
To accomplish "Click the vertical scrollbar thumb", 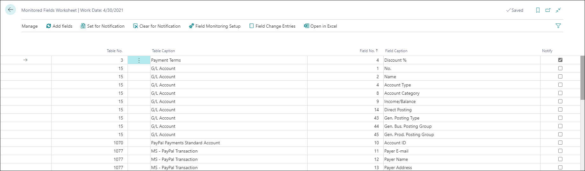I will [x=582, y=78].
